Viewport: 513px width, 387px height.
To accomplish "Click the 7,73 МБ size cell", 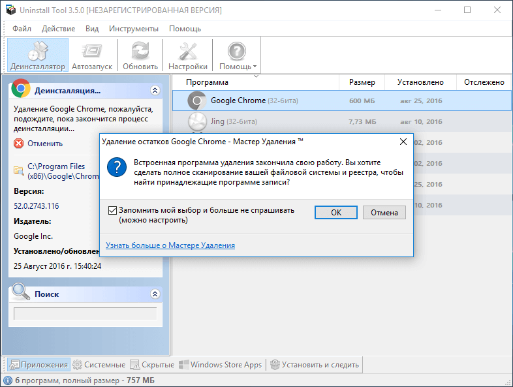I will 362,121.
